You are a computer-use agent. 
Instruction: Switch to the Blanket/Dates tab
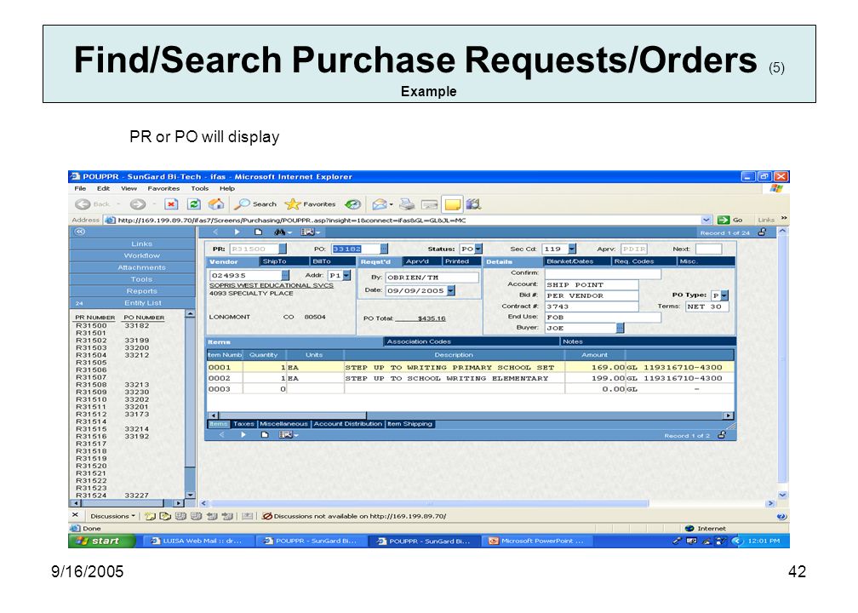tap(570, 261)
